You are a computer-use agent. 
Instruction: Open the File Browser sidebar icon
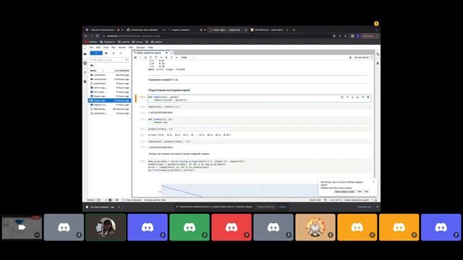(85, 54)
